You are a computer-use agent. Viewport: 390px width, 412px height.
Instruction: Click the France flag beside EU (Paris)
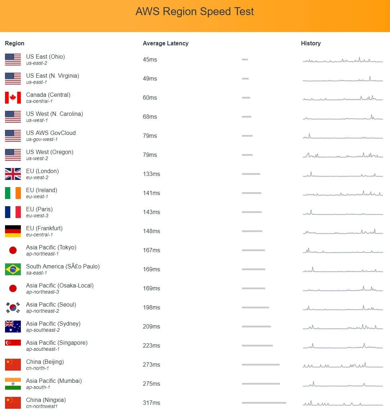coord(13,212)
